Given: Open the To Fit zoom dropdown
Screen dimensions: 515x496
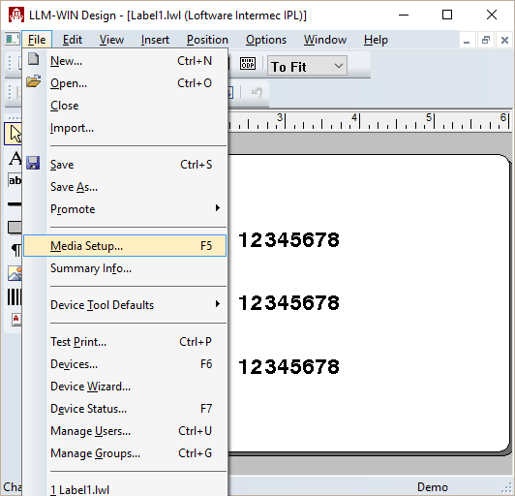Looking at the screenshot, I should [x=307, y=66].
